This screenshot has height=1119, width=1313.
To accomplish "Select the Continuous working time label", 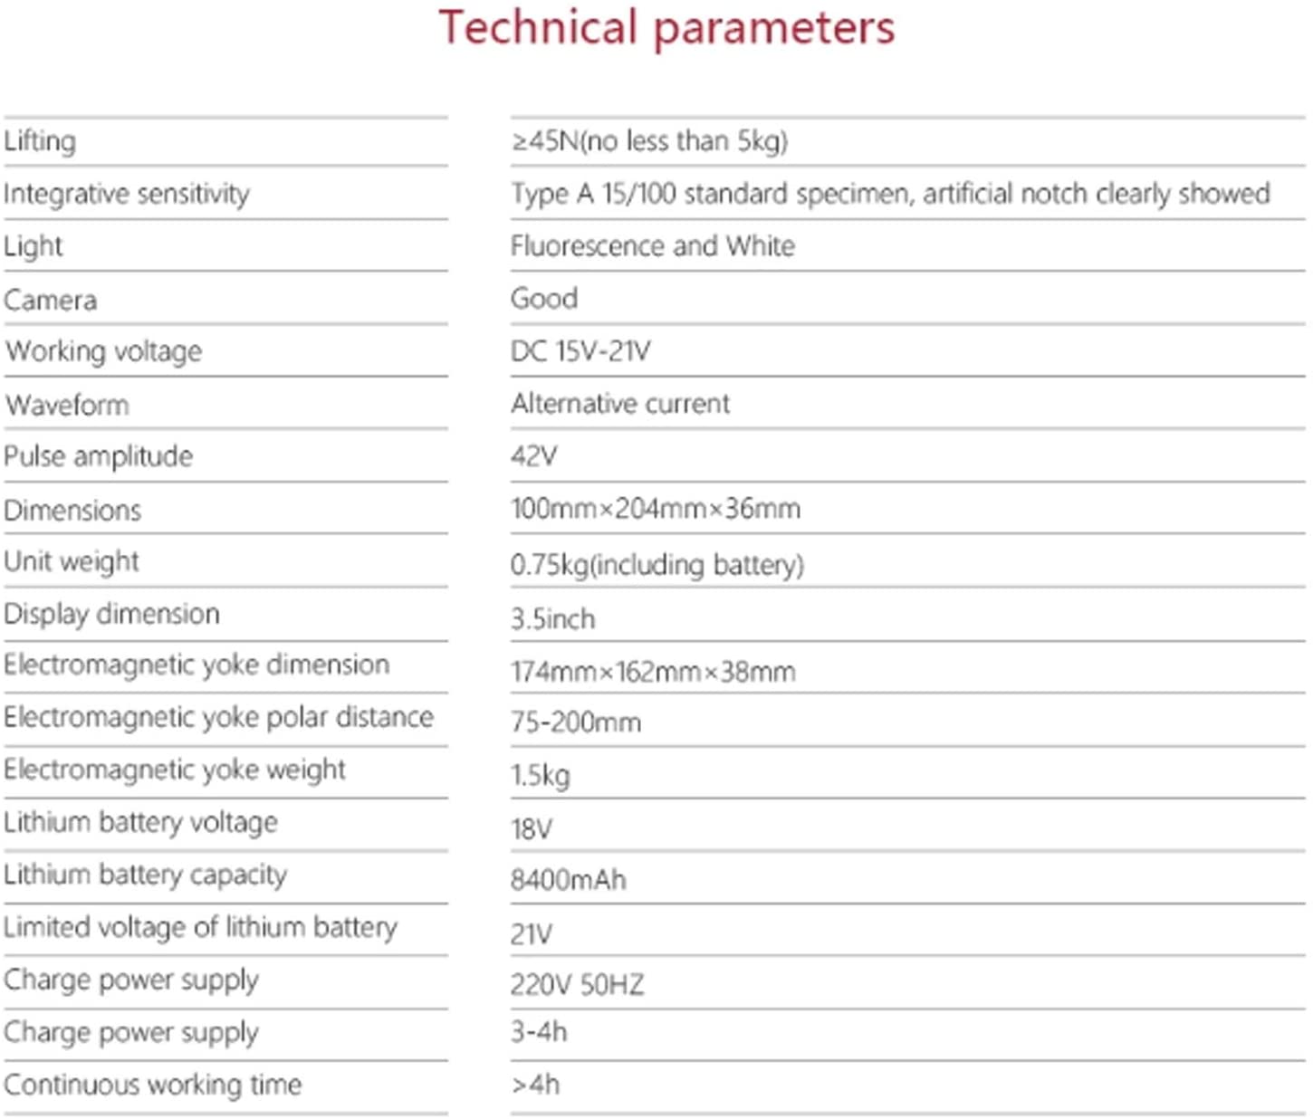I will 153,1085.
